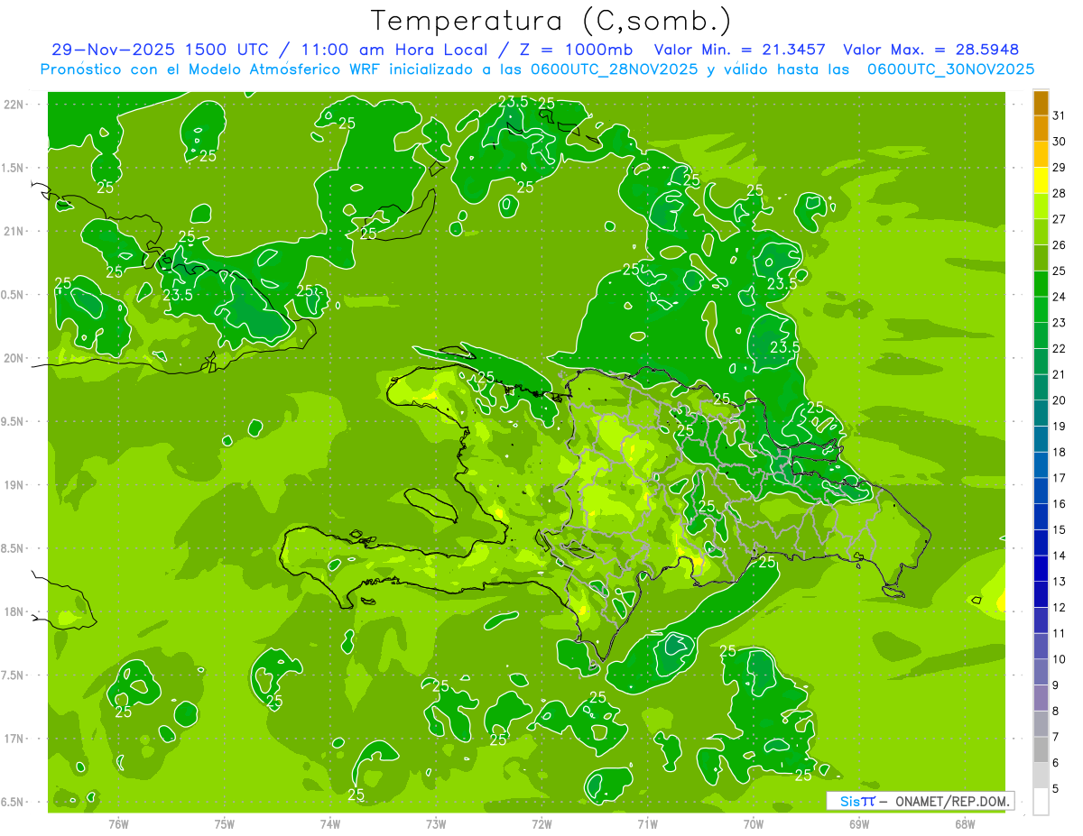
Task: Click the '69W' longitude label
Action: (859, 823)
